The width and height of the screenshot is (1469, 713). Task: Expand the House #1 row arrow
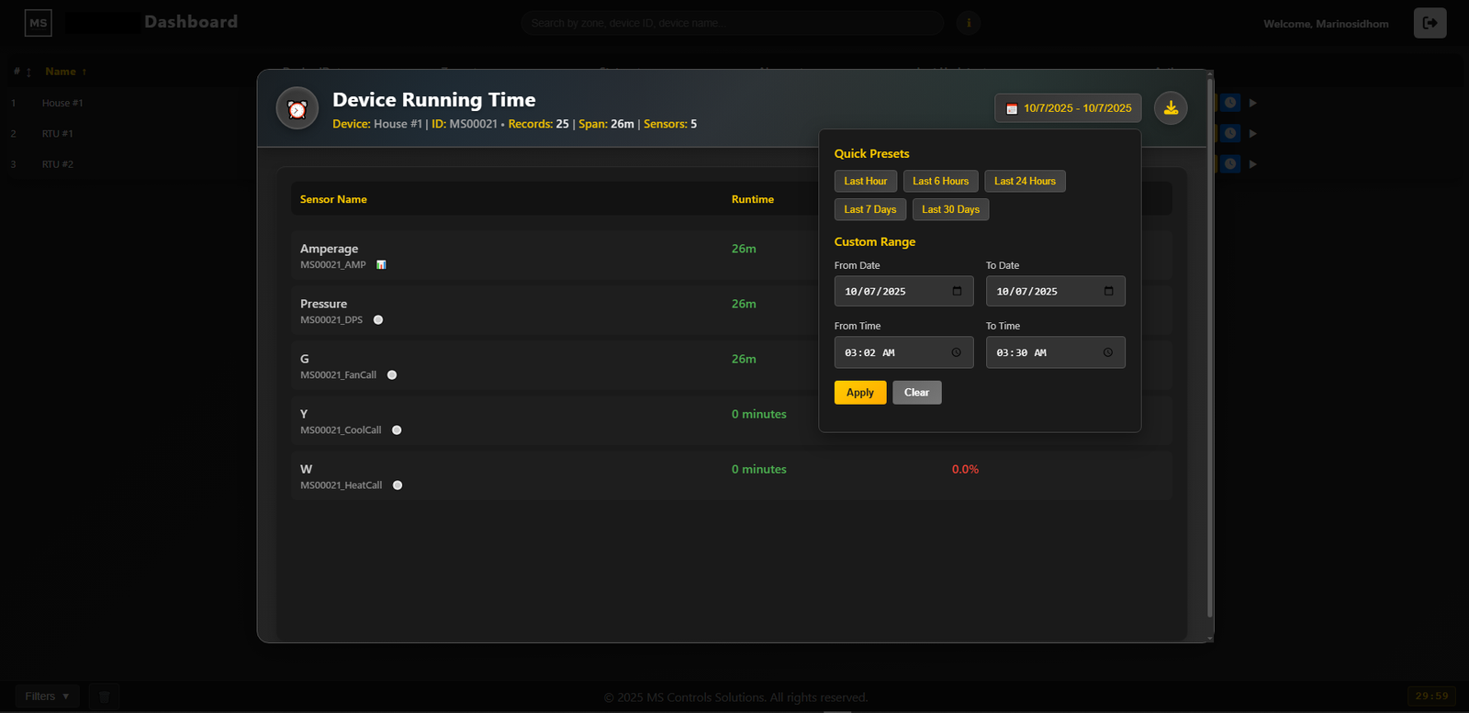click(1252, 103)
